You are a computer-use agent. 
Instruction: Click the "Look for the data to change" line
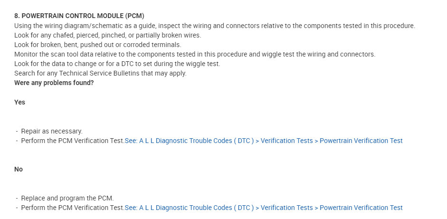coord(117,64)
